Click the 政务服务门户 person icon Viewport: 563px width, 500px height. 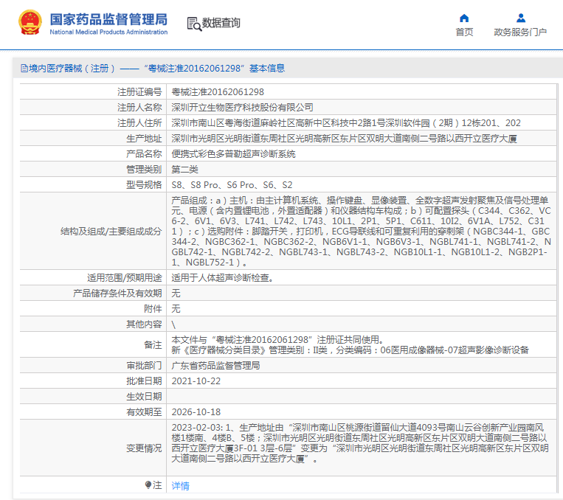coord(520,18)
